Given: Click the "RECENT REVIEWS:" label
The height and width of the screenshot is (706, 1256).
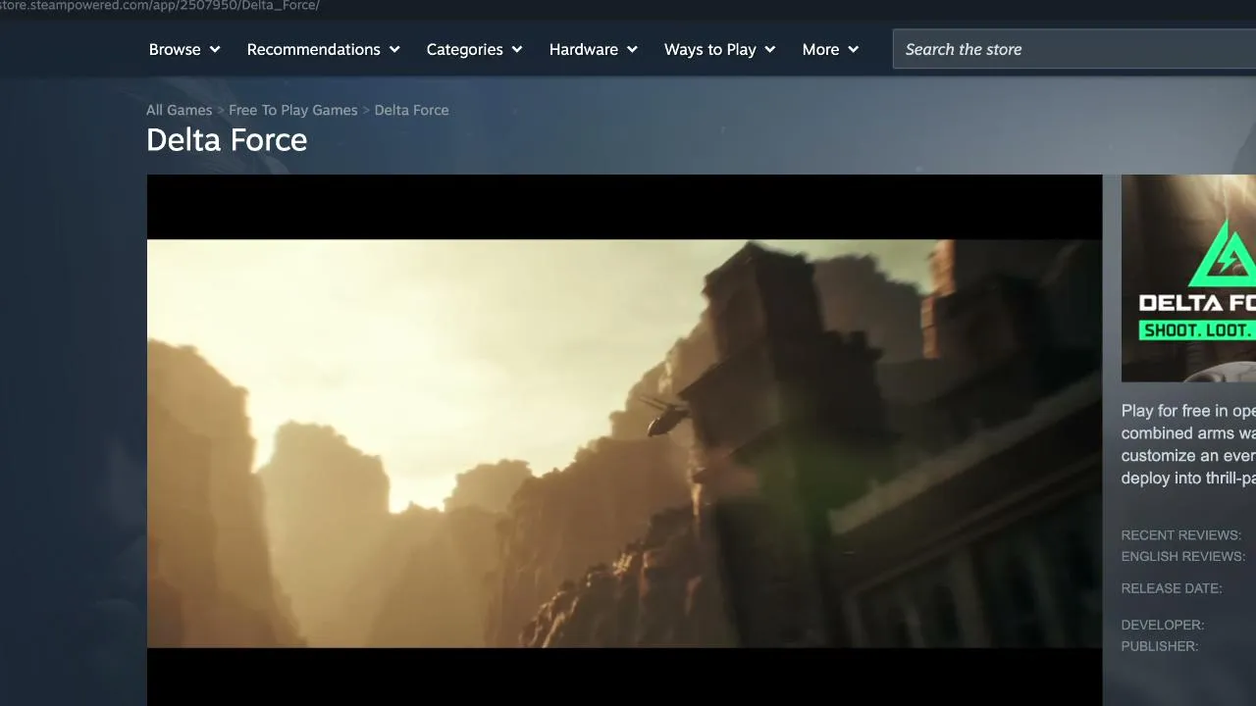Looking at the screenshot, I should tap(1181, 535).
